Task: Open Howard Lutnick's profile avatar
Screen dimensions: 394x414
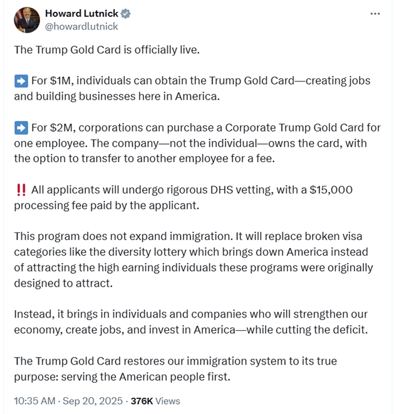Action: pos(26,20)
